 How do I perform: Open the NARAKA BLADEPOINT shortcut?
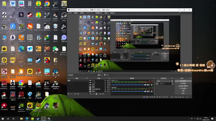coord(4,85)
